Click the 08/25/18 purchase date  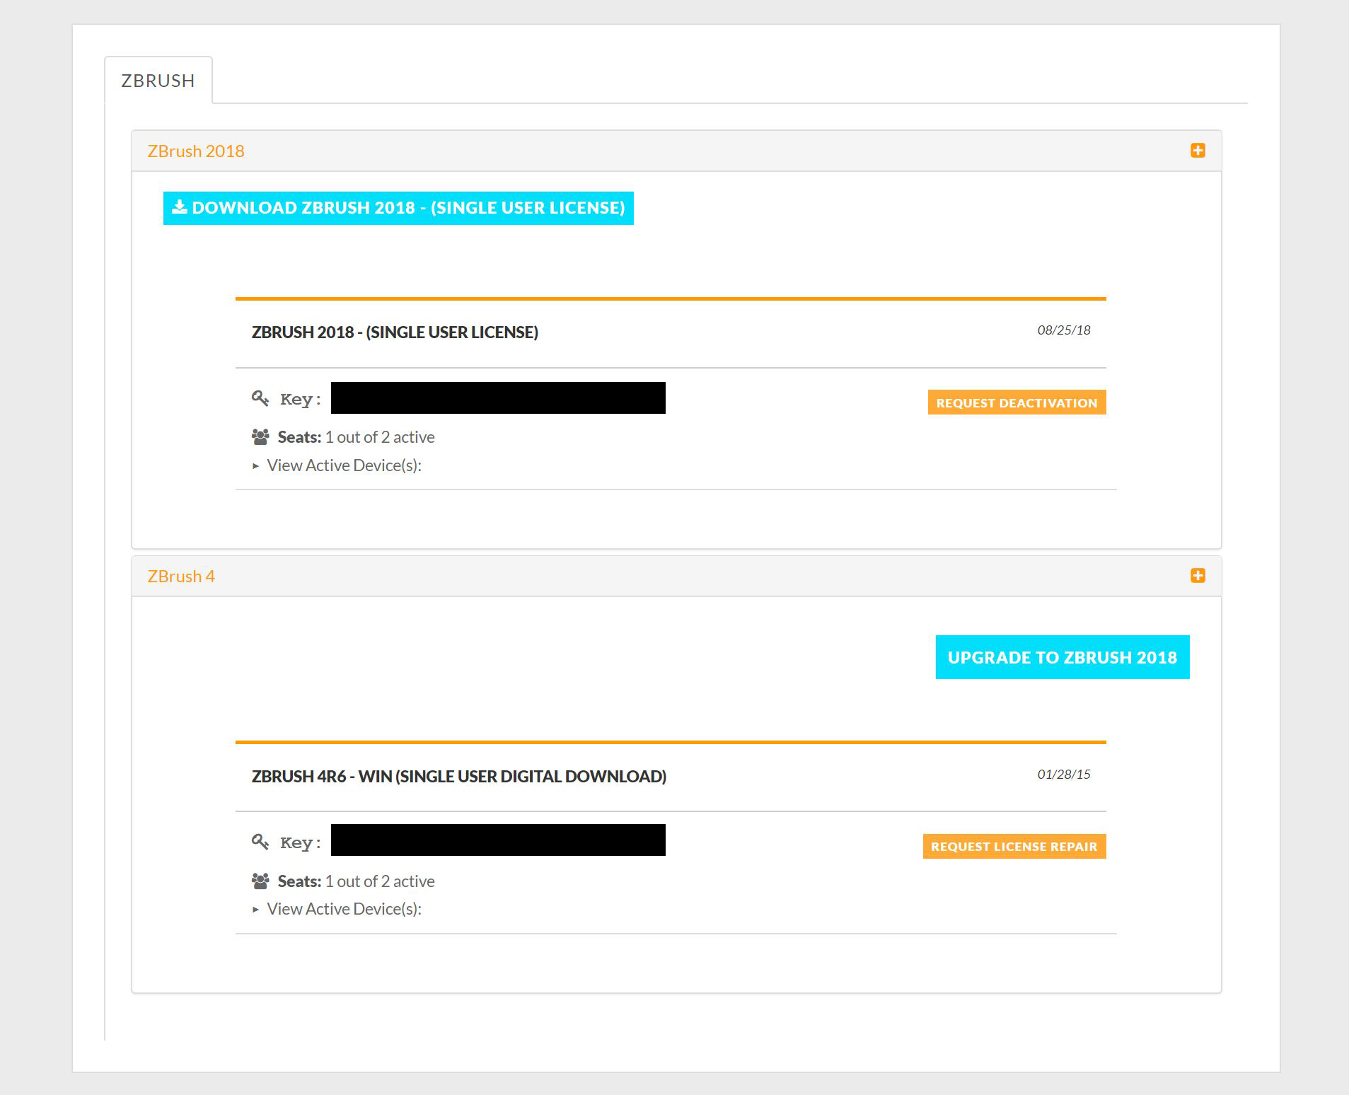click(1064, 330)
